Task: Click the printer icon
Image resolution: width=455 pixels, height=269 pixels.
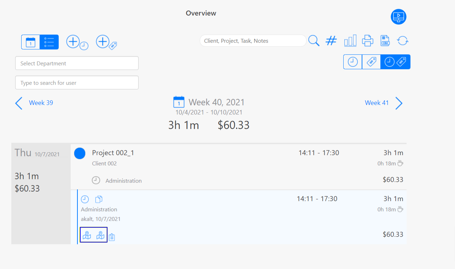Action: [368, 41]
